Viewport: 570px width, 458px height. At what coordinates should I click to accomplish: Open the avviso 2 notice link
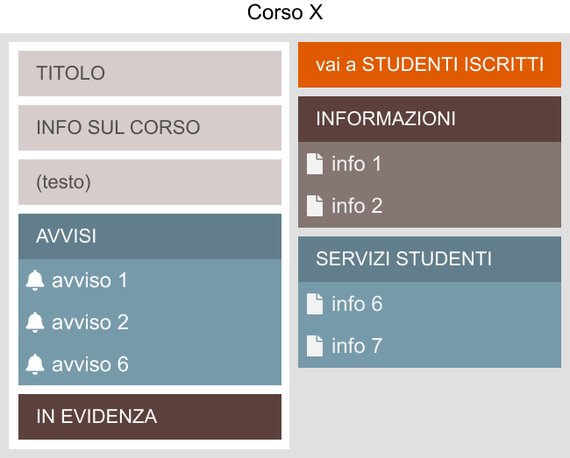tap(89, 322)
